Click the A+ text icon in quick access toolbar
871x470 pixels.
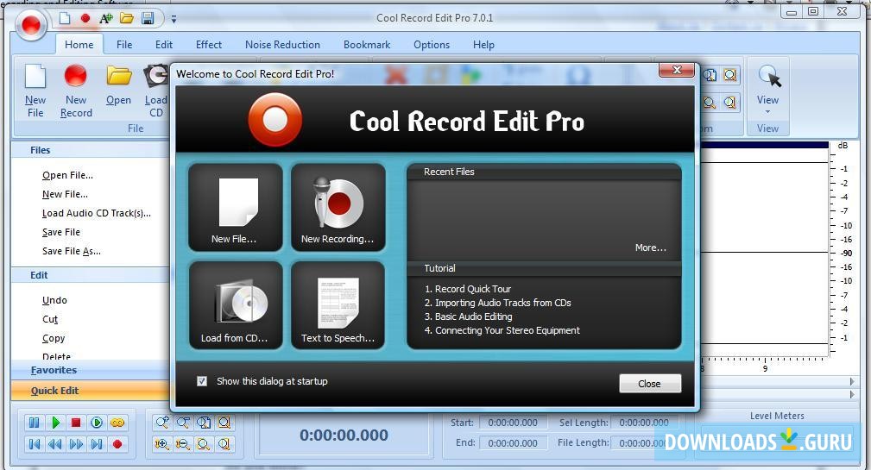click(x=106, y=18)
